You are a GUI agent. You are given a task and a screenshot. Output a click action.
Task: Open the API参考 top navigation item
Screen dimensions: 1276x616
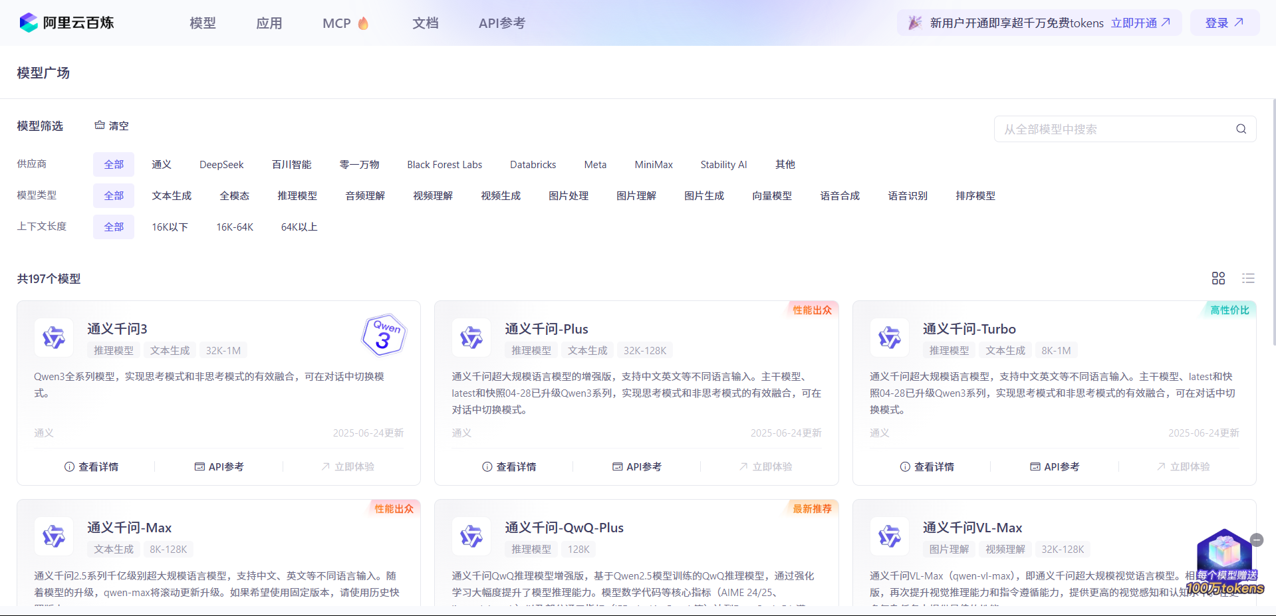[x=502, y=23]
